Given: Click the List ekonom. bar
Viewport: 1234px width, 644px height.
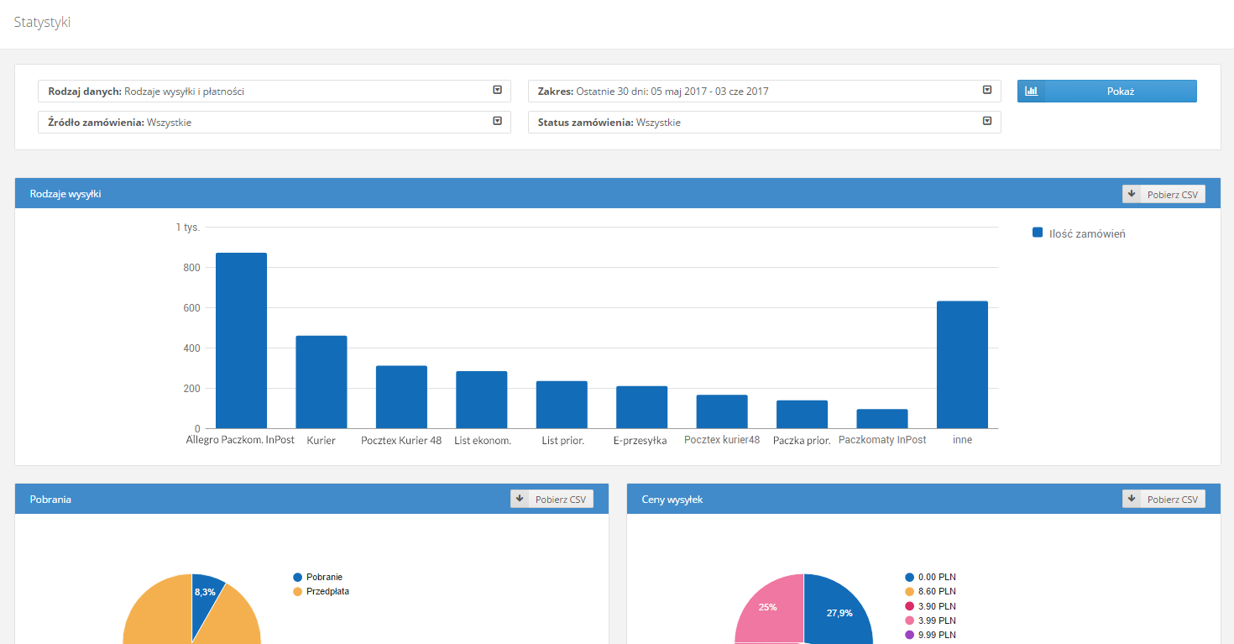Looking at the screenshot, I should pos(482,400).
